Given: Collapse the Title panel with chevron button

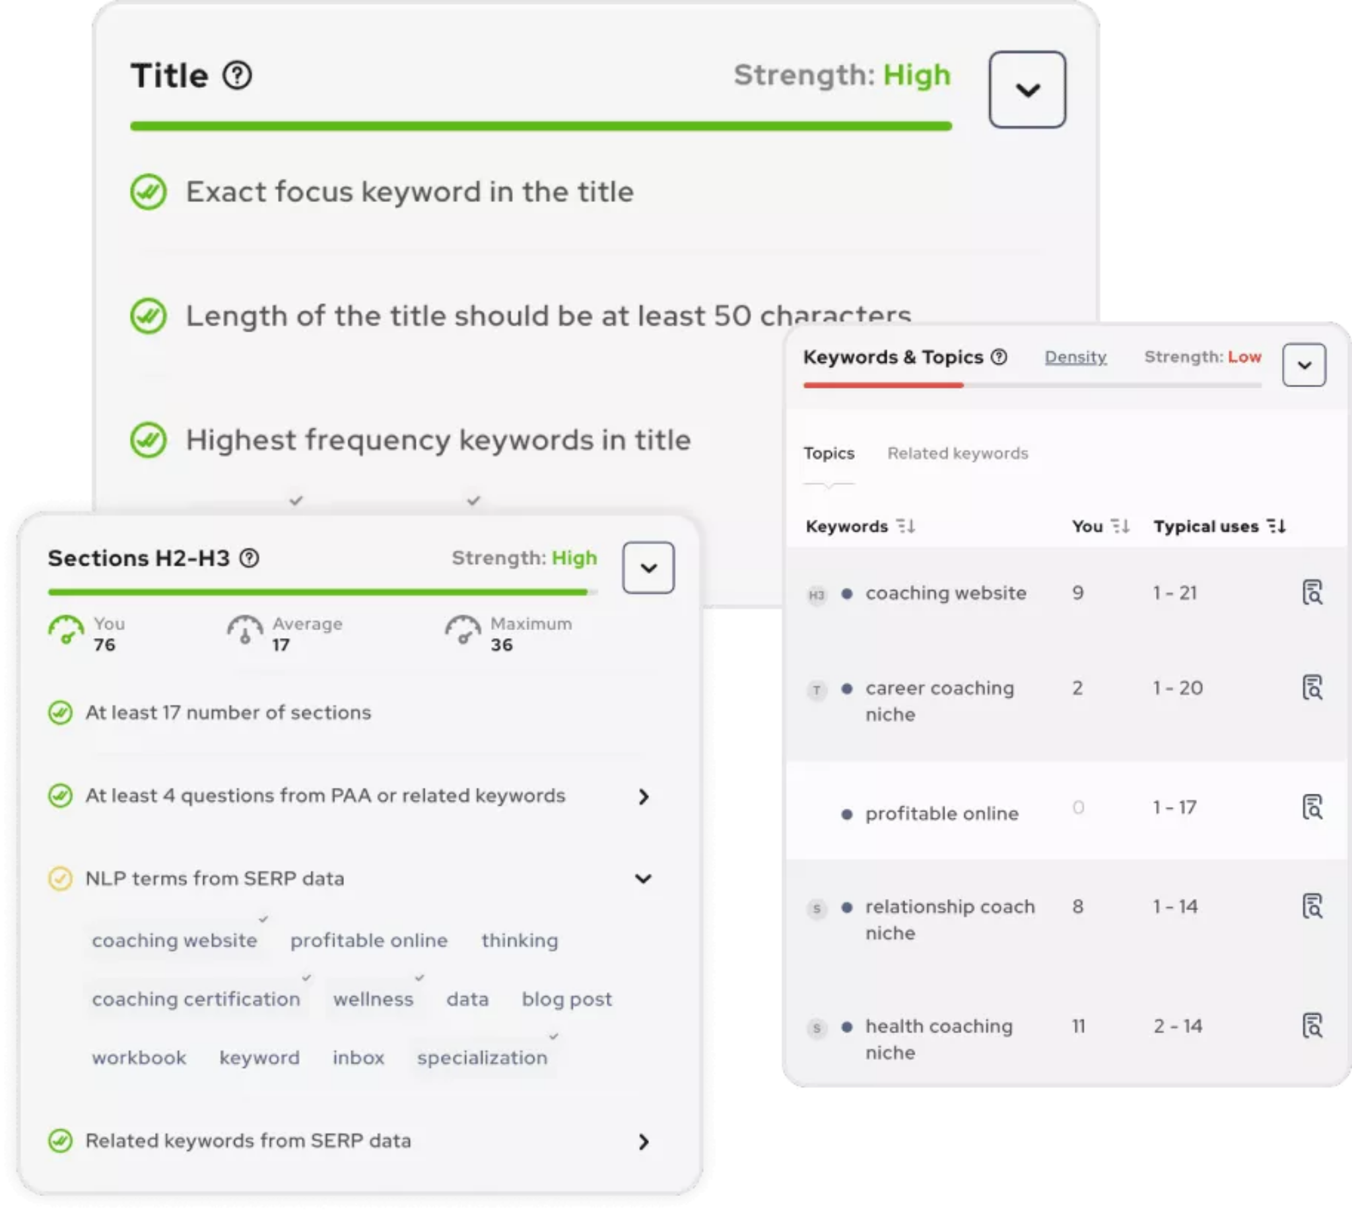Looking at the screenshot, I should coord(1027,89).
